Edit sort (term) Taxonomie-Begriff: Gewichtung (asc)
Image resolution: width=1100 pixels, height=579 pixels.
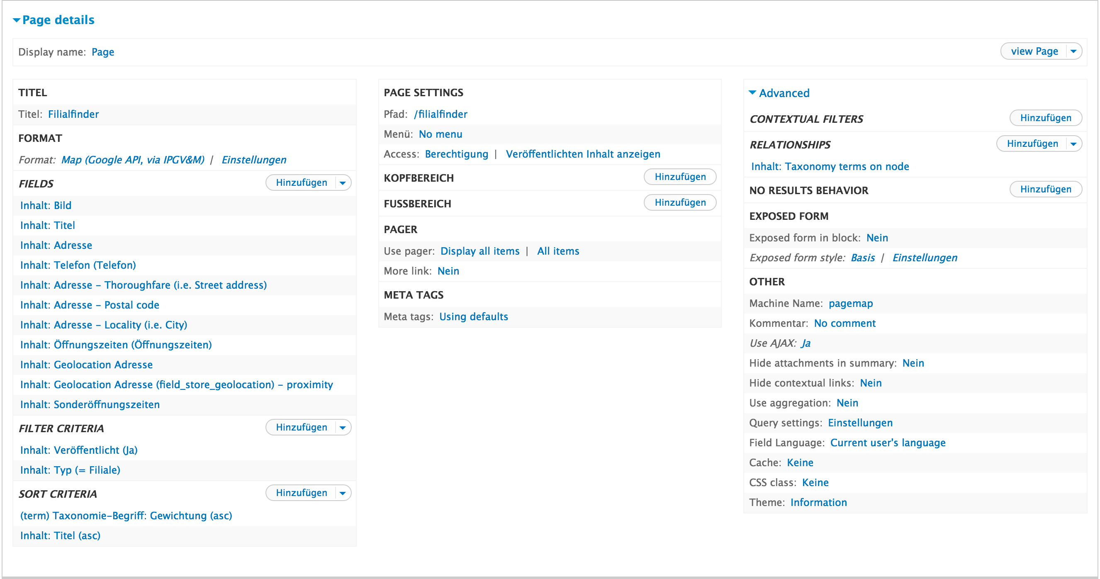(x=126, y=516)
